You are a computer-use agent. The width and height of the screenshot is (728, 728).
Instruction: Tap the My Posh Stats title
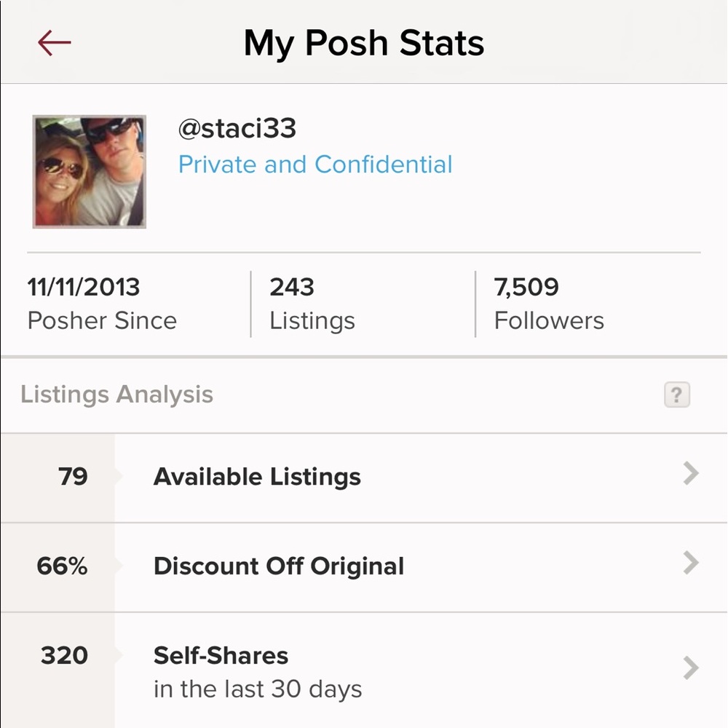(x=364, y=44)
